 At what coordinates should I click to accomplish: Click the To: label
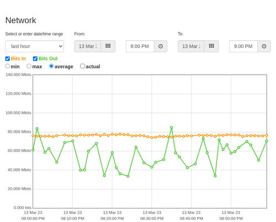181,34
